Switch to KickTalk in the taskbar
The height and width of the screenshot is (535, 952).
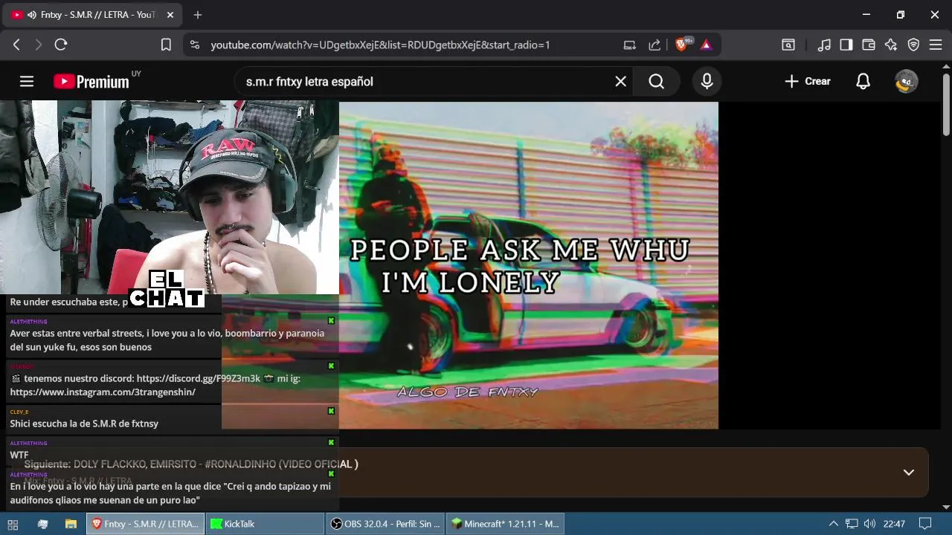[x=266, y=524]
